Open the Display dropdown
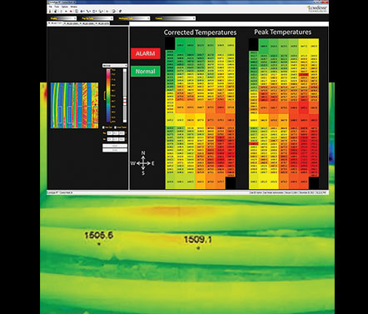Viewport: 368px width, 314px height. (62, 18)
